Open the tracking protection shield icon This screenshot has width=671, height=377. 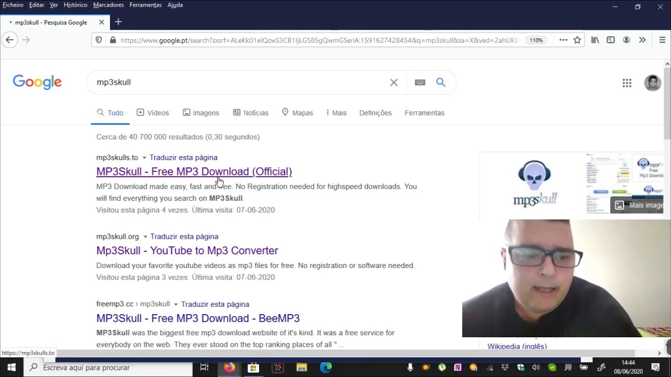click(x=99, y=40)
